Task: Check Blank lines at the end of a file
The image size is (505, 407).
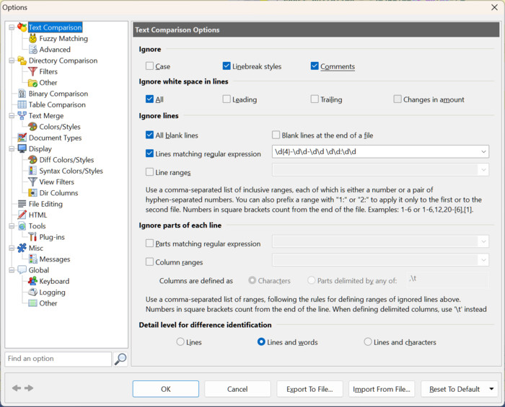Action: point(276,135)
